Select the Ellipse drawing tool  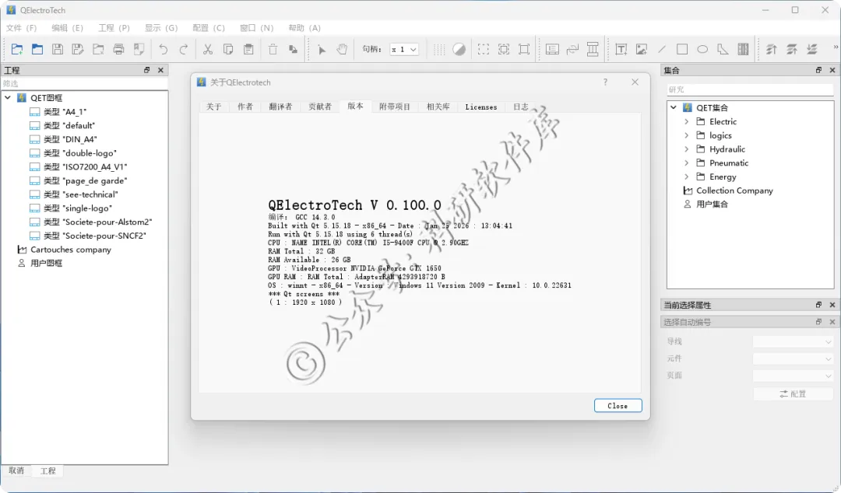702,49
